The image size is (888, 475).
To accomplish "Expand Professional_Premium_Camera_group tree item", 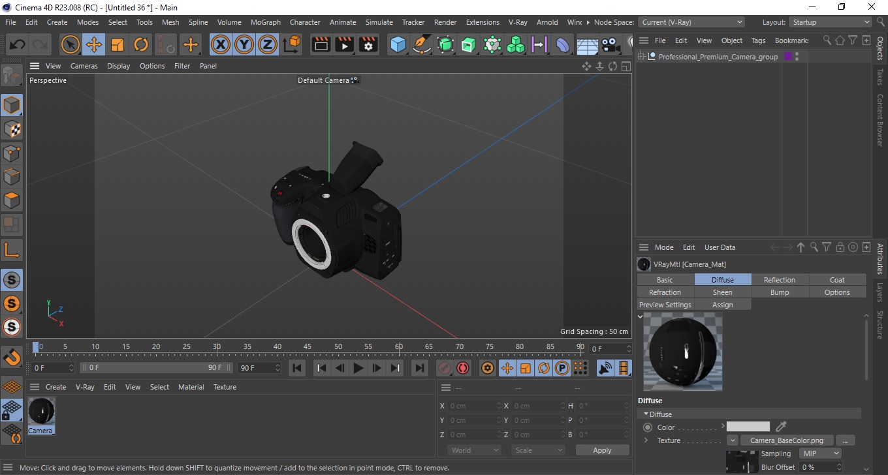I will coord(641,57).
